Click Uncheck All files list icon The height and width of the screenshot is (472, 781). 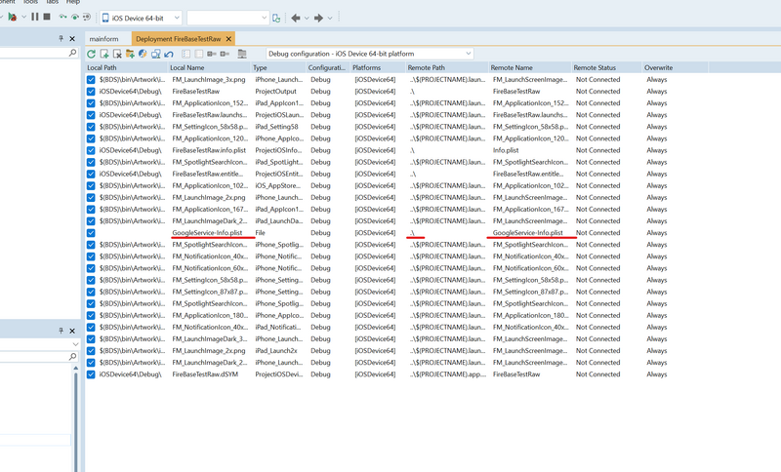pyautogui.click(x=199, y=54)
